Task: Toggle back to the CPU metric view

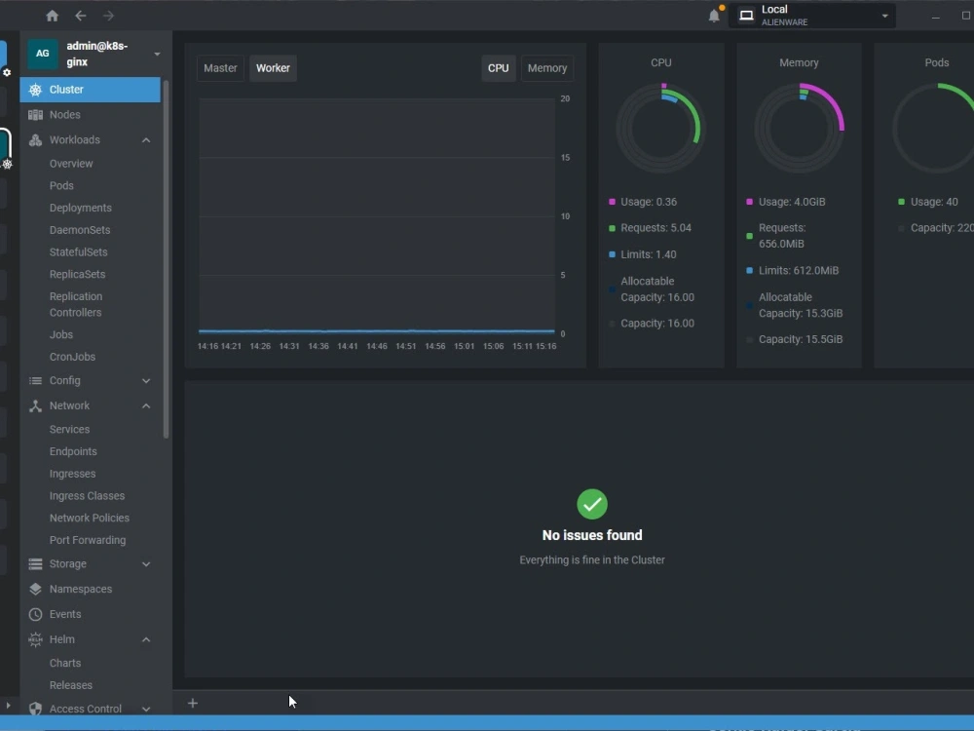Action: coord(499,68)
